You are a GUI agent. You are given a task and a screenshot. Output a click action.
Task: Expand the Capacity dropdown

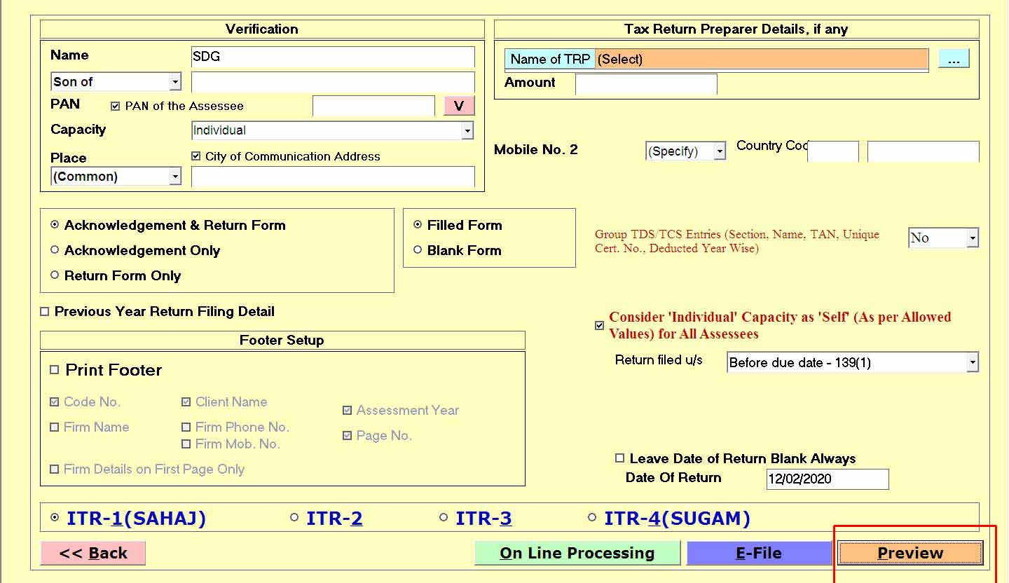(x=467, y=130)
